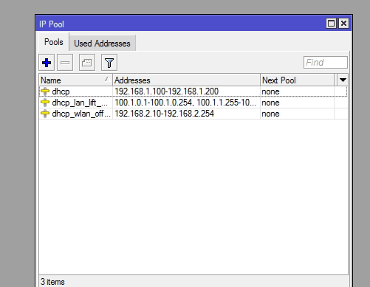Click Next Pool 'none' in dhcp_lan_lift row
Viewport: 370px width, 287px height.
[270, 103]
